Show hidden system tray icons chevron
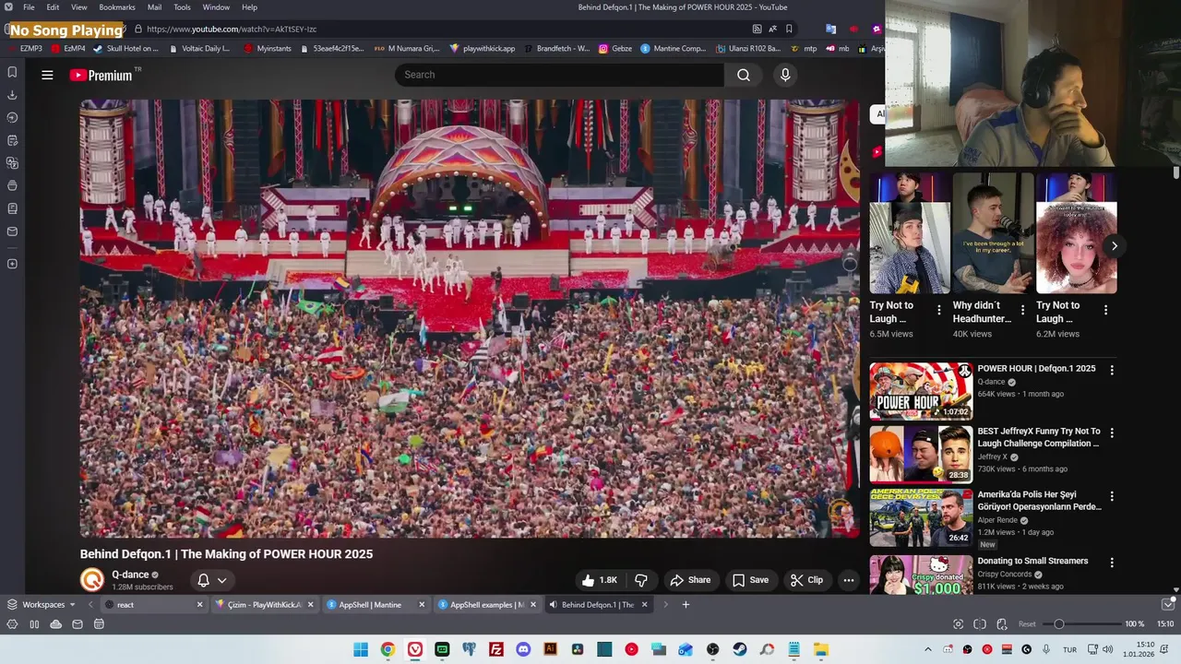The width and height of the screenshot is (1181, 664). click(928, 649)
